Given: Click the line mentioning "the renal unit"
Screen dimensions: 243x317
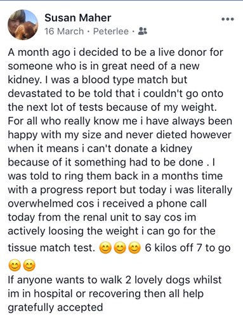Looking at the screenshot, I should tap(102, 217).
